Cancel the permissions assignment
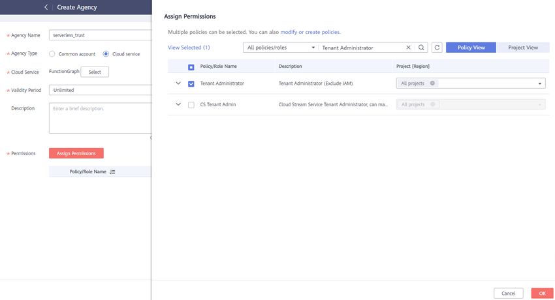 click(x=508, y=293)
